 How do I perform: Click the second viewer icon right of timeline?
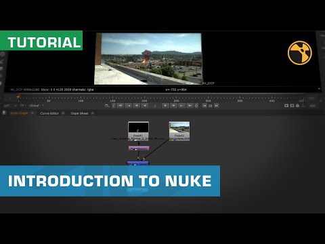(292, 106)
